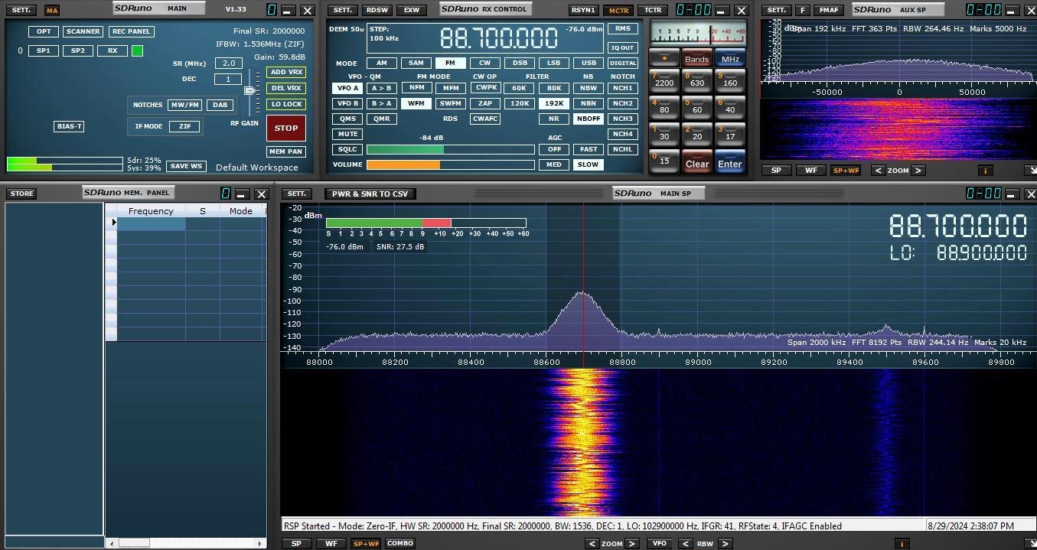Viewport: 1037px width, 550px height.
Task: Click ADD VRX button
Action: point(286,72)
